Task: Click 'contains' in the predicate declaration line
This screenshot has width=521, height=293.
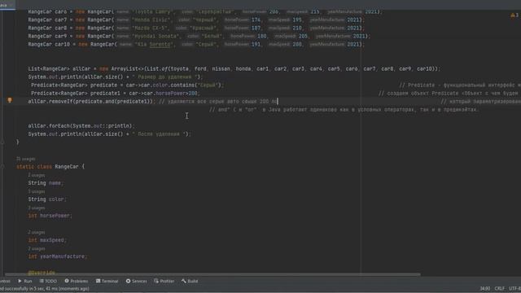Action: pyautogui.click(x=182, y=85)
